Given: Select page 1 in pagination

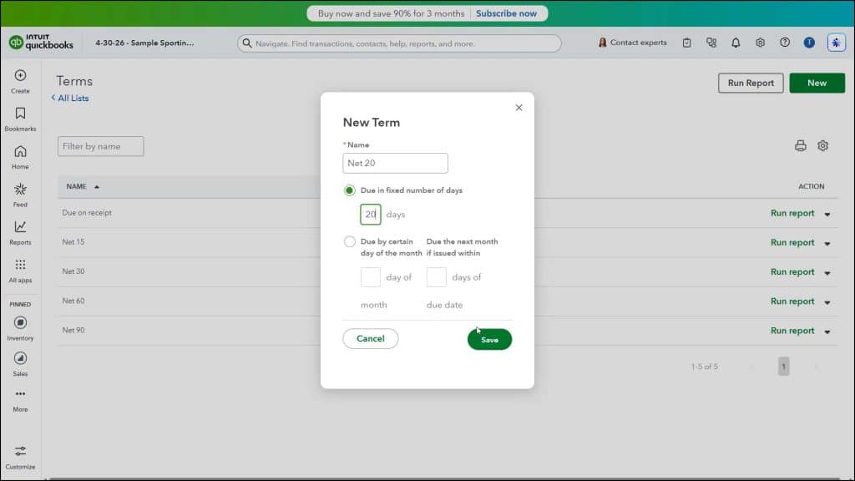Looking at the screenshot, I should 783,367.
